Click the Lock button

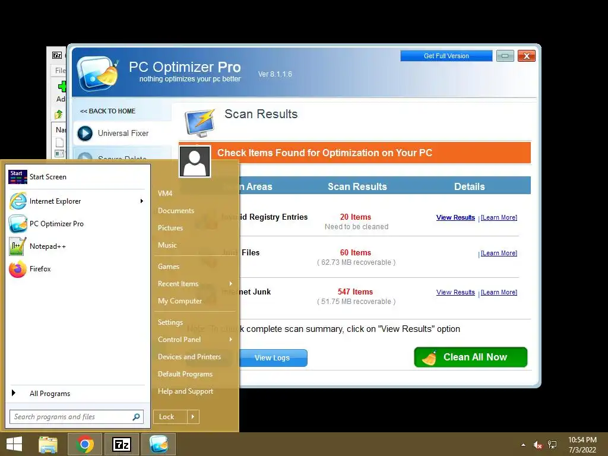(170, 417)
